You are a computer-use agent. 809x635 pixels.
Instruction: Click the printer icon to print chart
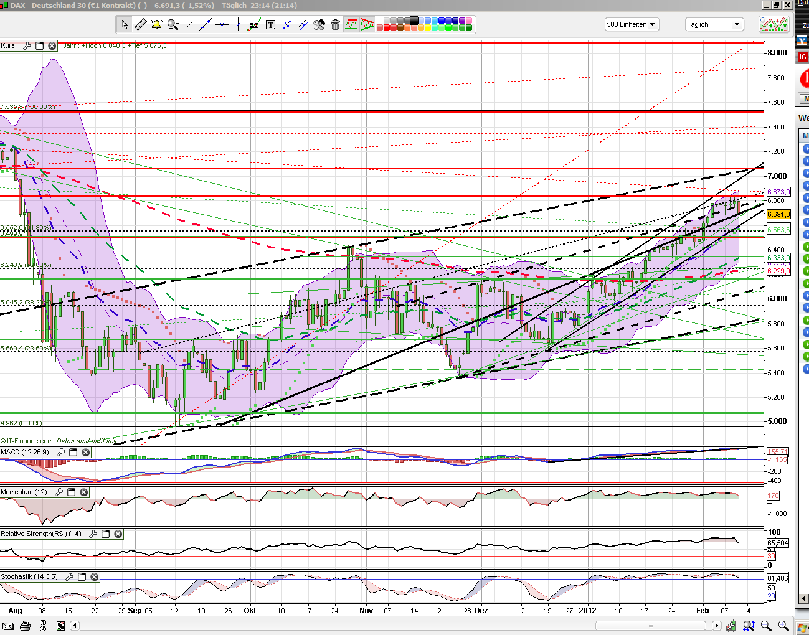26,626
